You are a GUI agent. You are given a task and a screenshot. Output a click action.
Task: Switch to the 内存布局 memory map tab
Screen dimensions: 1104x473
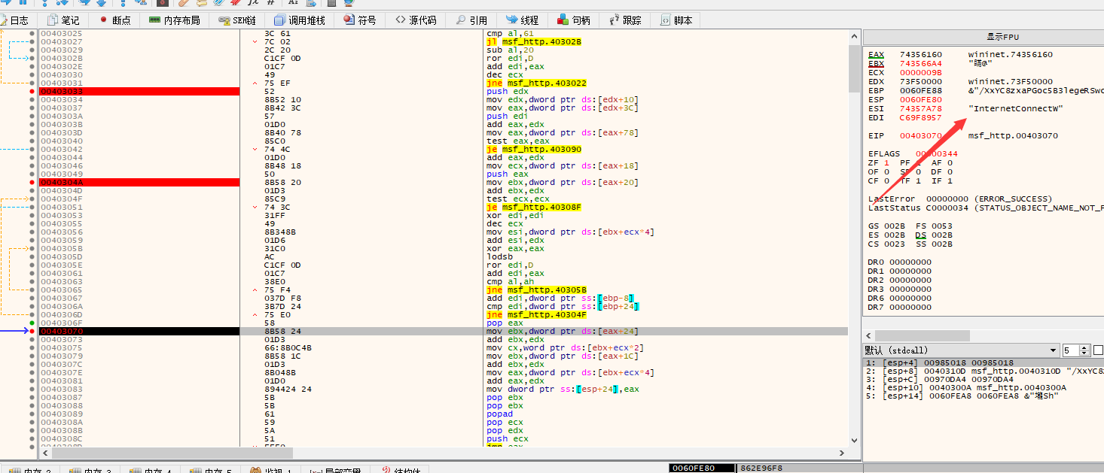(175, 20)
